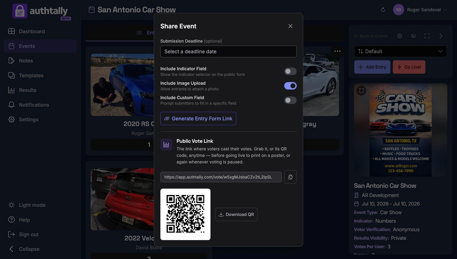Click the fullscreen icon in event toolbar
The height and width of the screenshot is (259, 457).
coord(427,36)
